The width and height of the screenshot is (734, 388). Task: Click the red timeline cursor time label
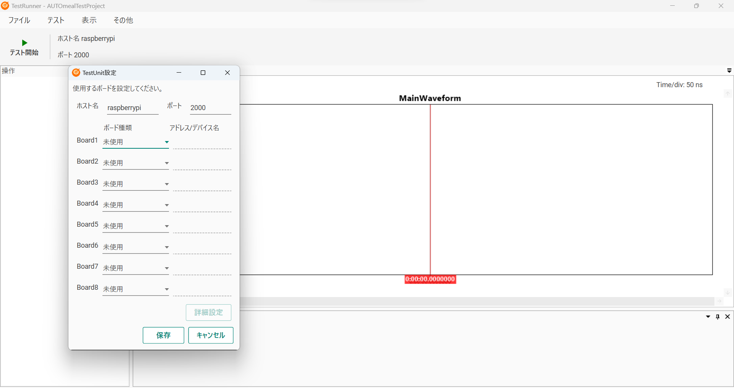[430, 279]
